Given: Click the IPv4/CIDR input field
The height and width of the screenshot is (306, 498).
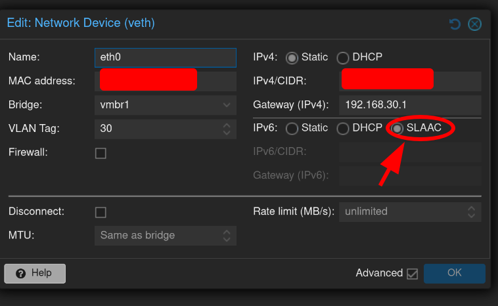Looking at the screenshot, I should point(410,81).
